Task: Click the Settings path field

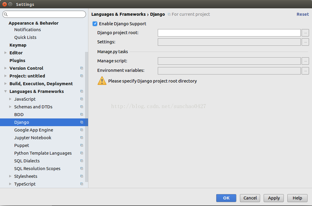Action: pyautogui.click(x=229, y=42)
